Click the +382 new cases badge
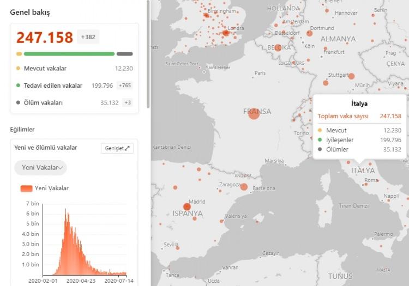The width and height of the screenshot is (409, 286). (88, 37)
